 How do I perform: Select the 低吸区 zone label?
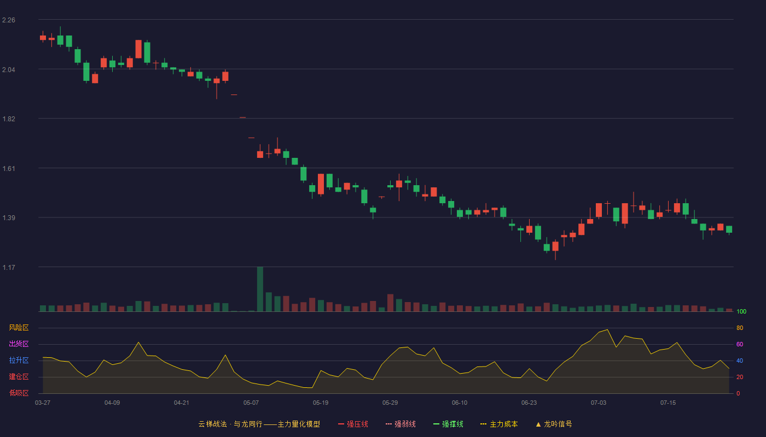point(19,393)
